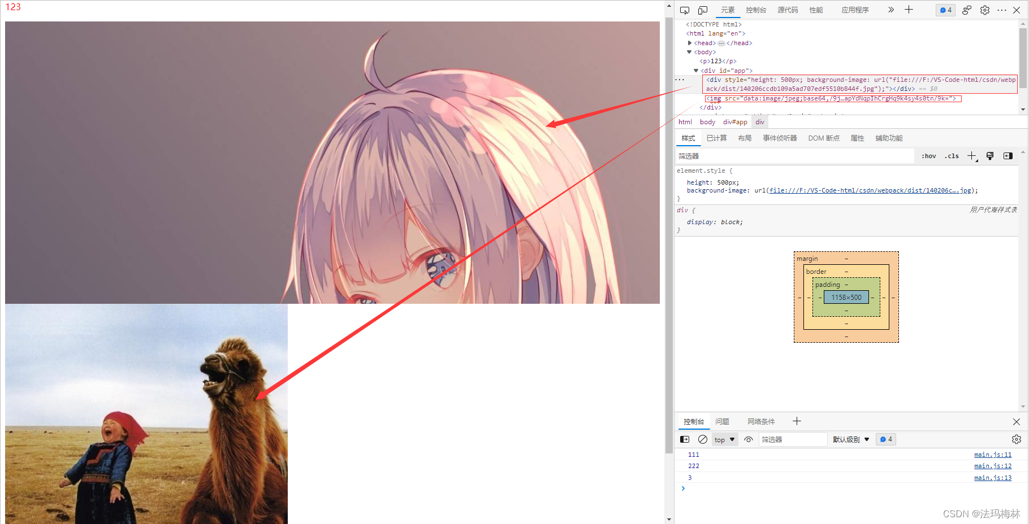Open the 网络条件 drawer tab
Screen dimensions: 1029x524
point(761,422)
